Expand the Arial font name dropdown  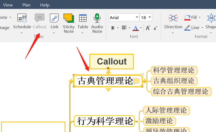point(136,17)
